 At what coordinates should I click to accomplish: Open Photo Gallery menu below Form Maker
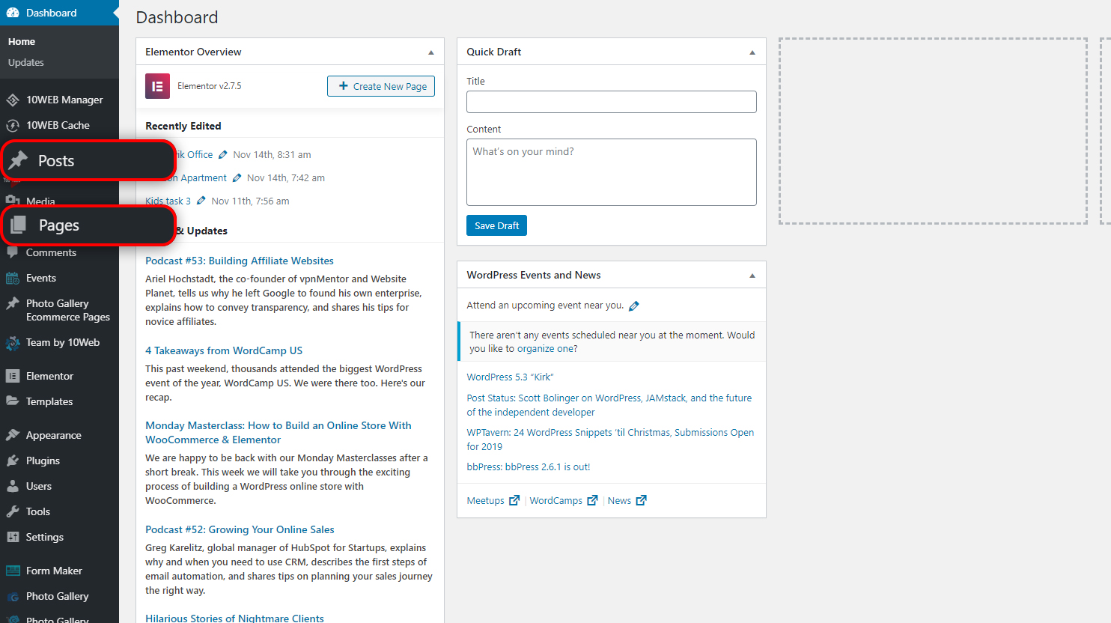point(59,596)
